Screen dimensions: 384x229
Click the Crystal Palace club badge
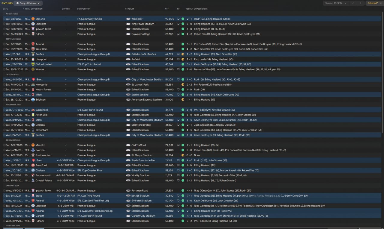pyautogui.click(x=33, y=181)
